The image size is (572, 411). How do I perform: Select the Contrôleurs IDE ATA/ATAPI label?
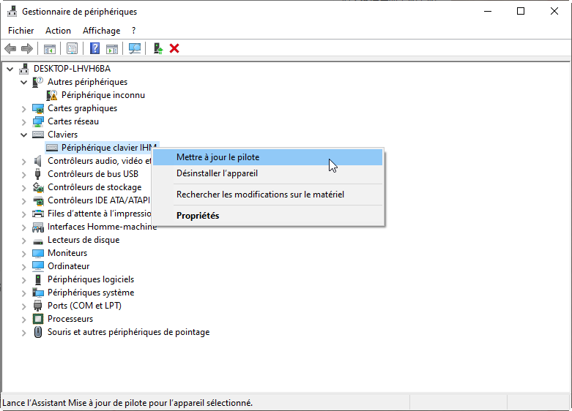[99, 200]
